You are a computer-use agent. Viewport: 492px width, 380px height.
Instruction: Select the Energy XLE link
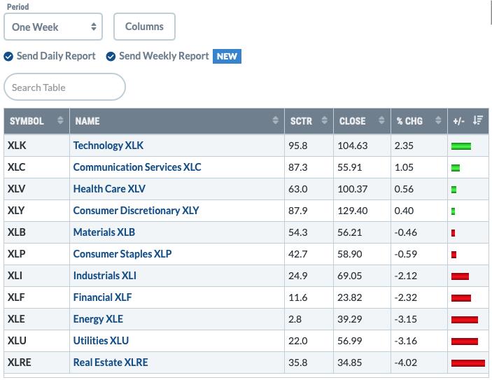click(98, 319)
